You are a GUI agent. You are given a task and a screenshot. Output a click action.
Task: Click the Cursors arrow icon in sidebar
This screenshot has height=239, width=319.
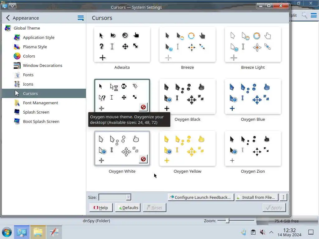(17, 93)
